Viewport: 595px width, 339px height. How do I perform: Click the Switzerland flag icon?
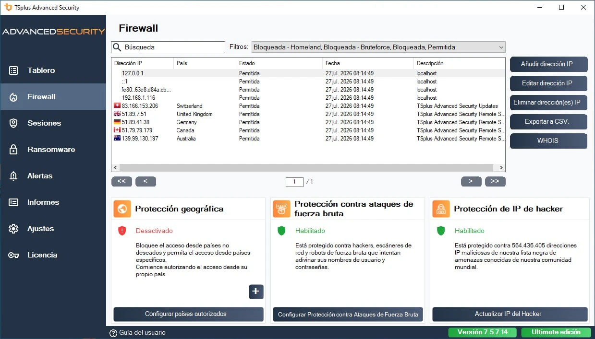(117, 106)
